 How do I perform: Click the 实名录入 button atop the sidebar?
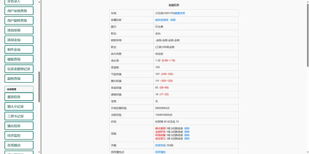[19, 2]
